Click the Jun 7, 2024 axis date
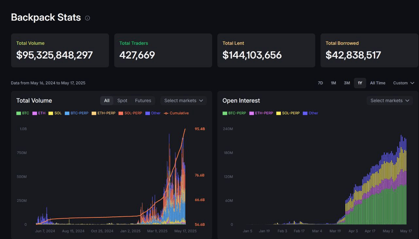The height and width of the screenshot is (239, 419). [45, 231]
